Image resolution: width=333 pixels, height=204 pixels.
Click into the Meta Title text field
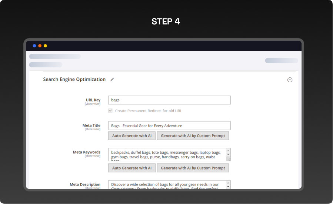tap(169, 126)
